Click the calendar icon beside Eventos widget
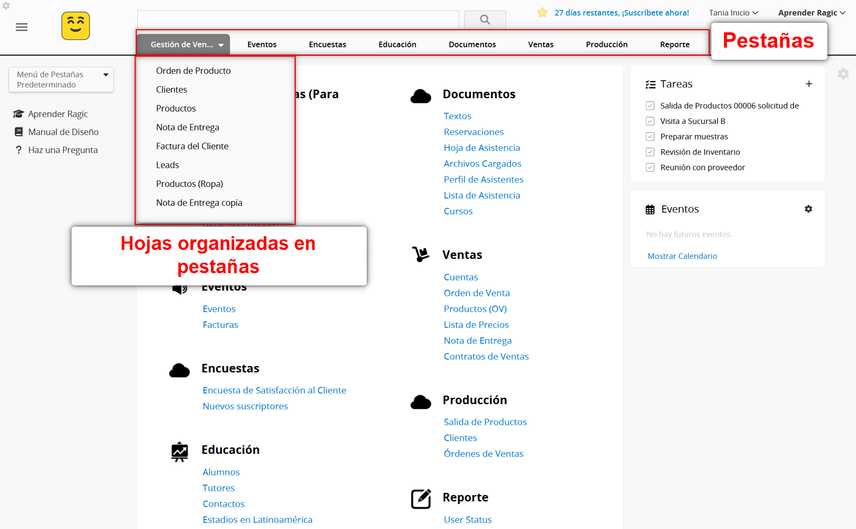 coord(650,210)
